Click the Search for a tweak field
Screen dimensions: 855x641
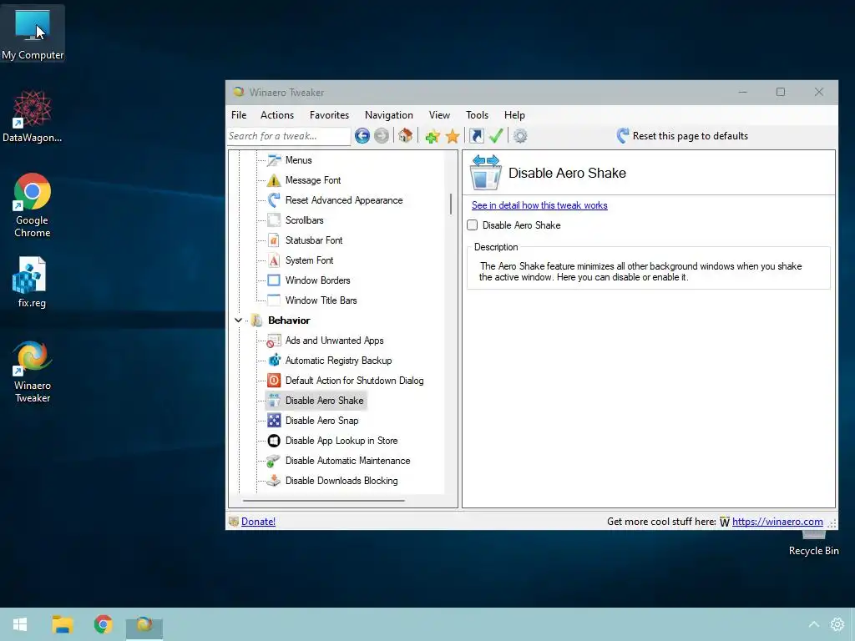[x=288, y=136]
